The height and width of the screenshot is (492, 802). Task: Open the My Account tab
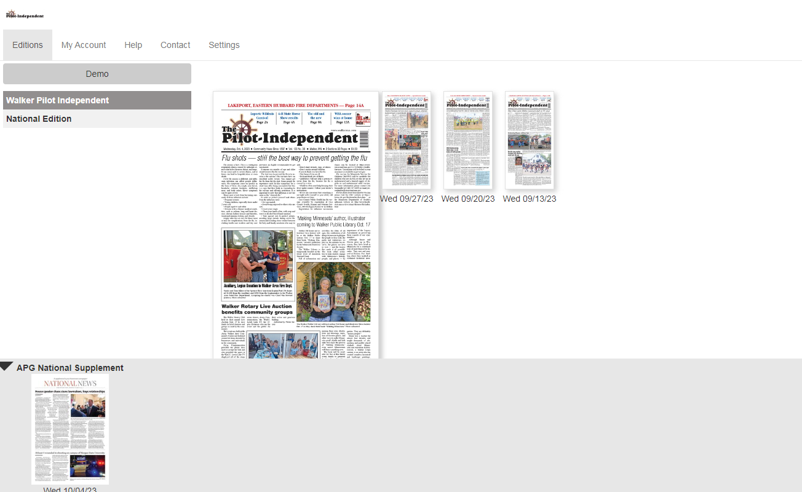click(84, 45)
